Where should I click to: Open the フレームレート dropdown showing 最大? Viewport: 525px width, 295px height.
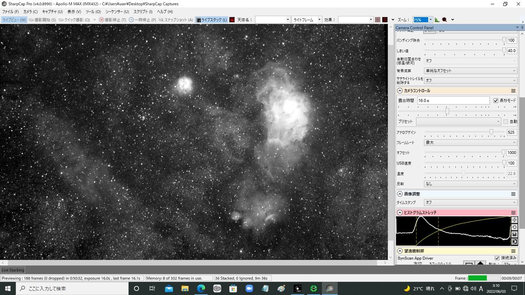coord(471,143)
